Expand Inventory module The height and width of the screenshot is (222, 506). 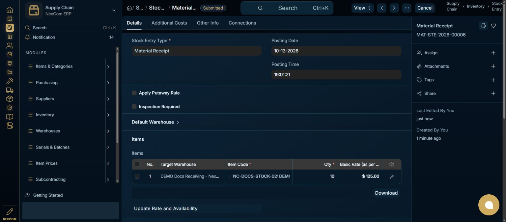tap(108, 115)
